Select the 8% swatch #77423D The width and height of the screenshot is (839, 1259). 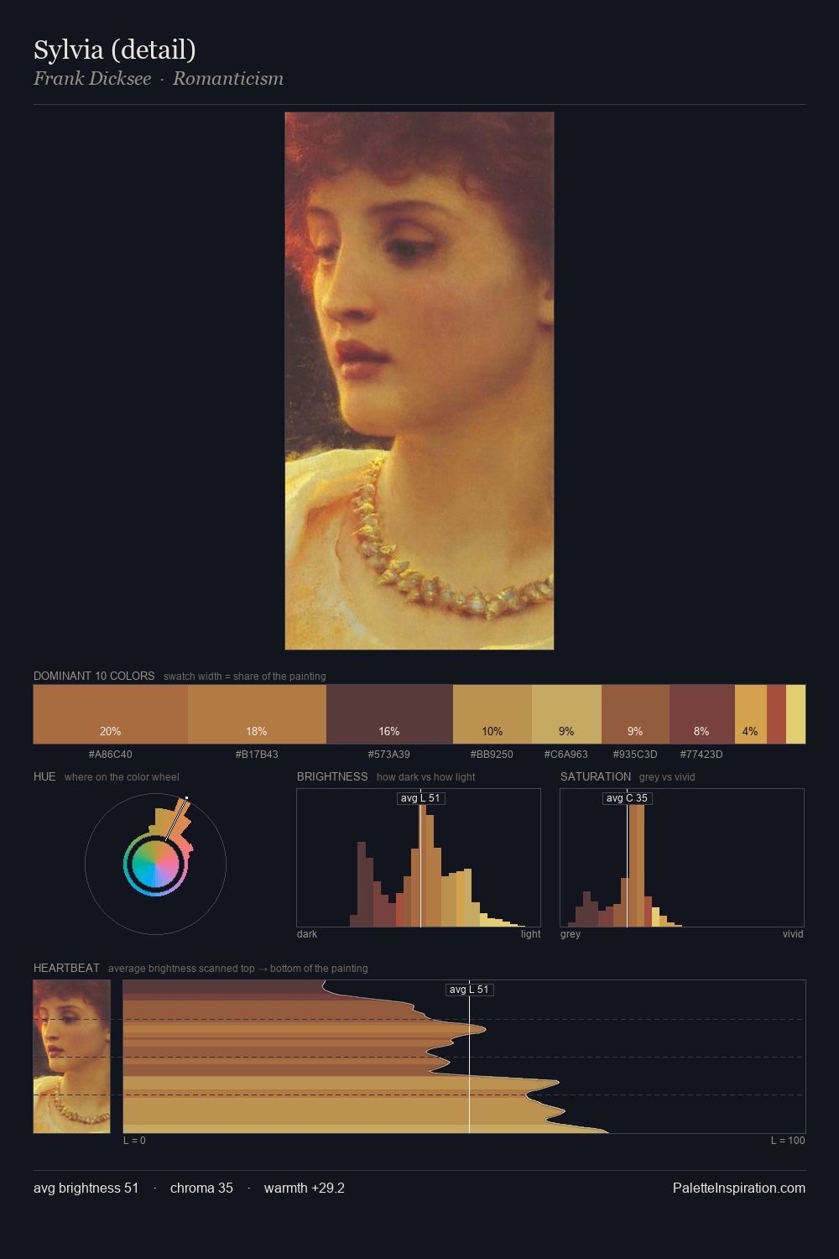(x=702, y=714)
